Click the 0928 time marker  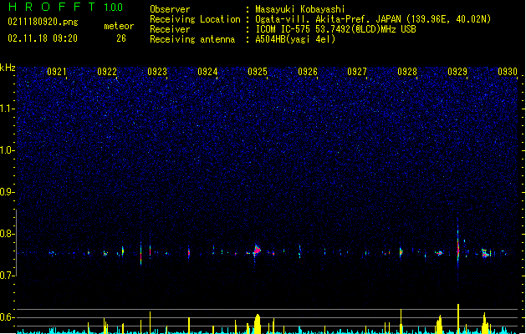pos(407,72)
